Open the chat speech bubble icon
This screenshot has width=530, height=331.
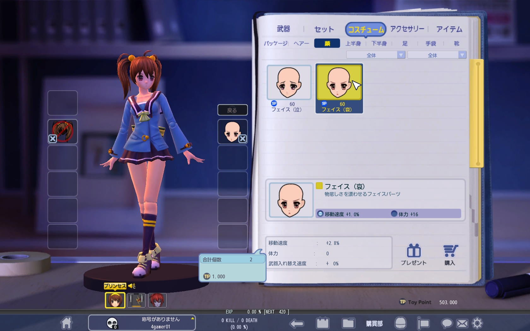447,323
